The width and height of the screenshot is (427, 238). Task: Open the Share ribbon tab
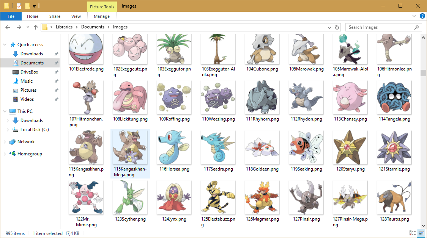point(55,16)
